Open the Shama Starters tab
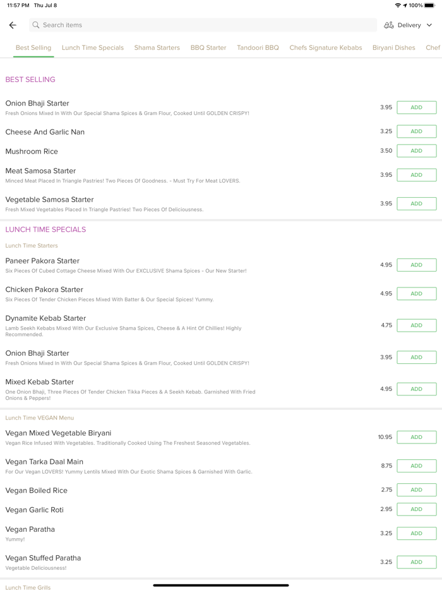The height and width of the screenshot is (590, 442). [x=157, y=47]
